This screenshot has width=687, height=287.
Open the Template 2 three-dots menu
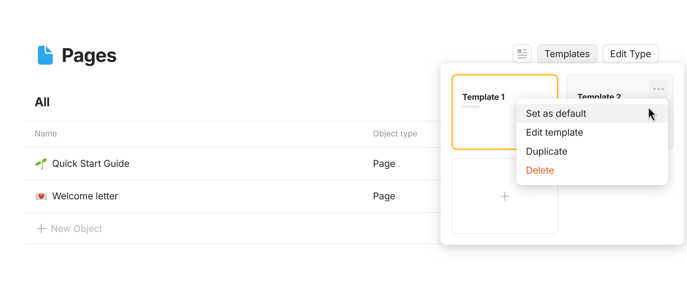click(658, 89)
